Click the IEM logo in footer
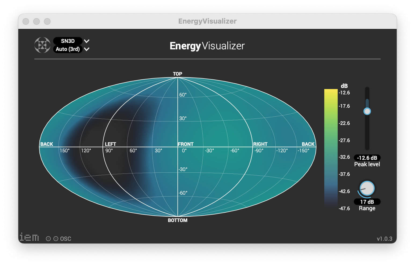Viewport: 415px width, 266px height. pos(30,237)
